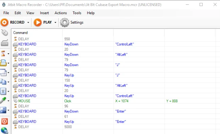Expand dropdown arrow beside hourglass delay icon
This screenshot has width=220, height=134.
tap(8, 54)
